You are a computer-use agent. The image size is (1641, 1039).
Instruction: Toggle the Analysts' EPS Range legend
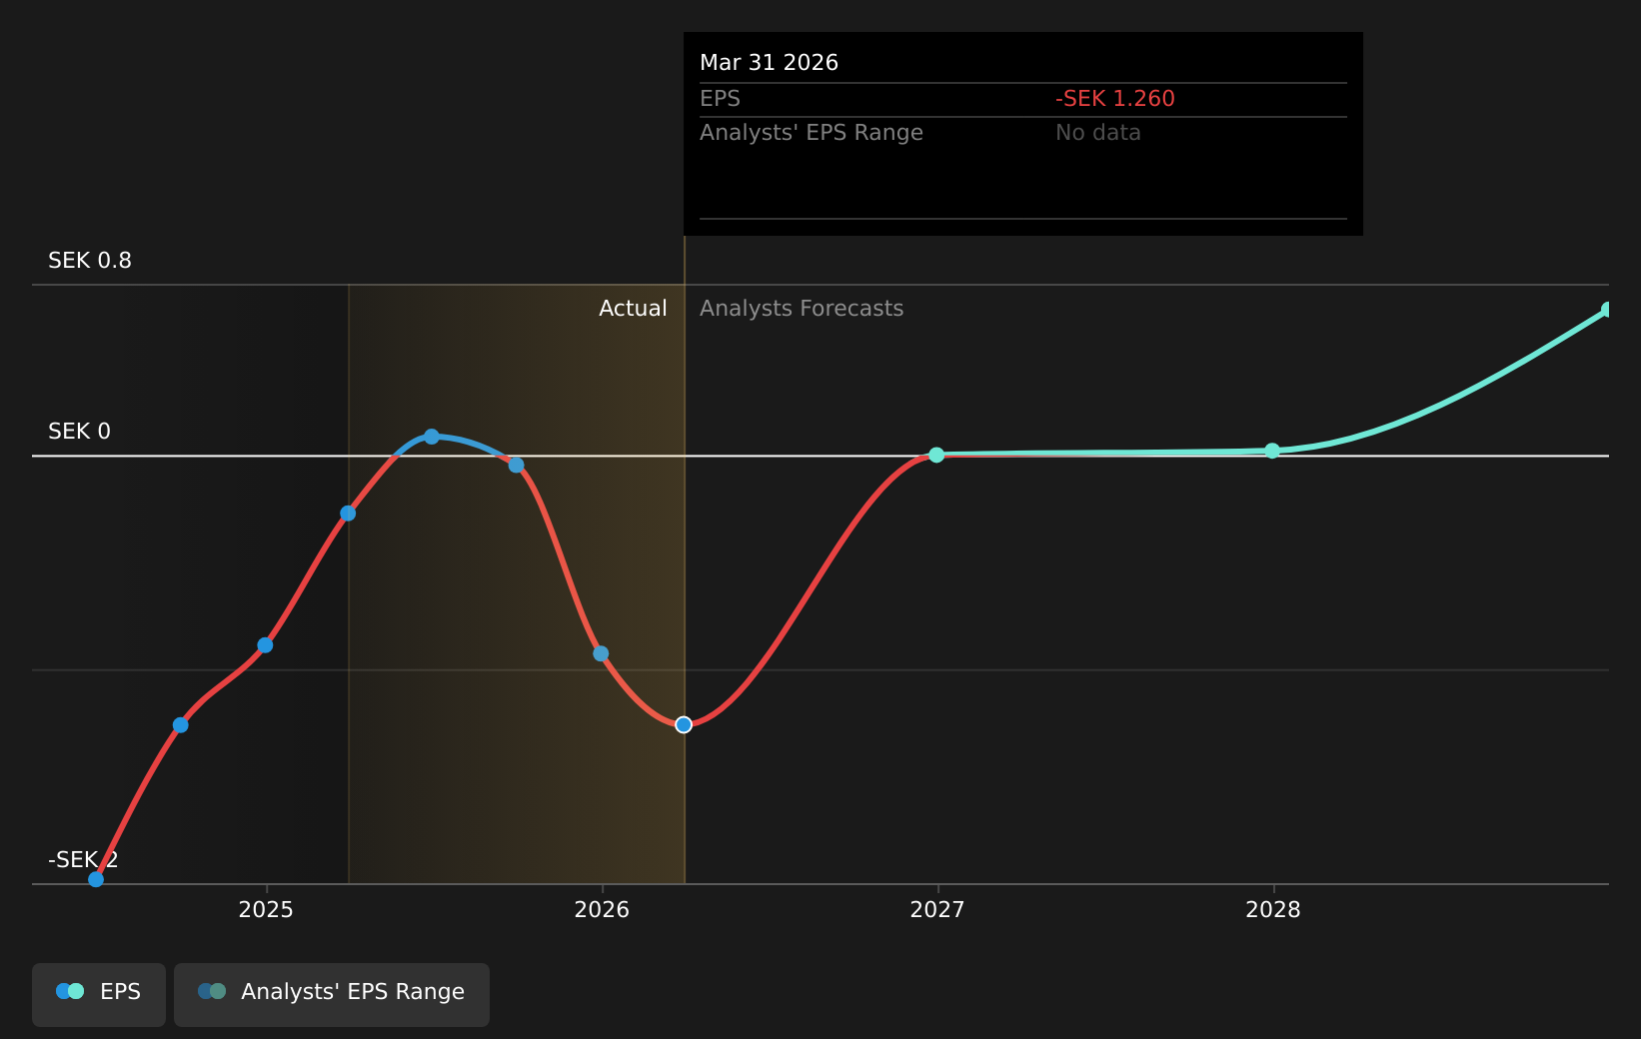point(332,994)
